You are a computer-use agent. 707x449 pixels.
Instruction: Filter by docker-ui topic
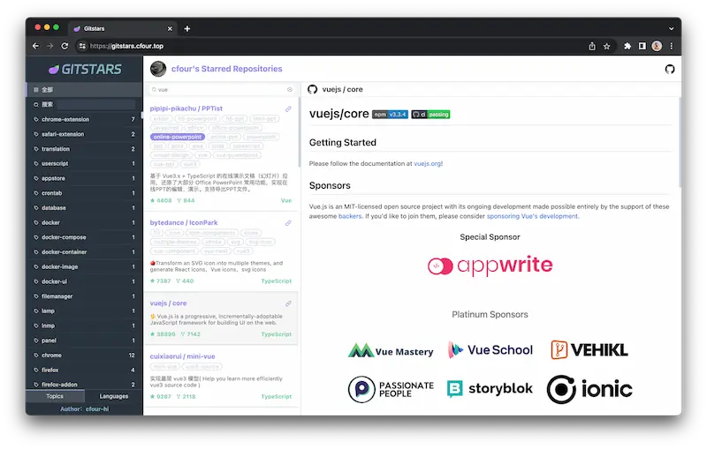point(84,281)
